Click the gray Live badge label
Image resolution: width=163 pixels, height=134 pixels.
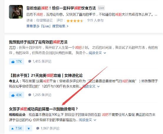point(101,8)
